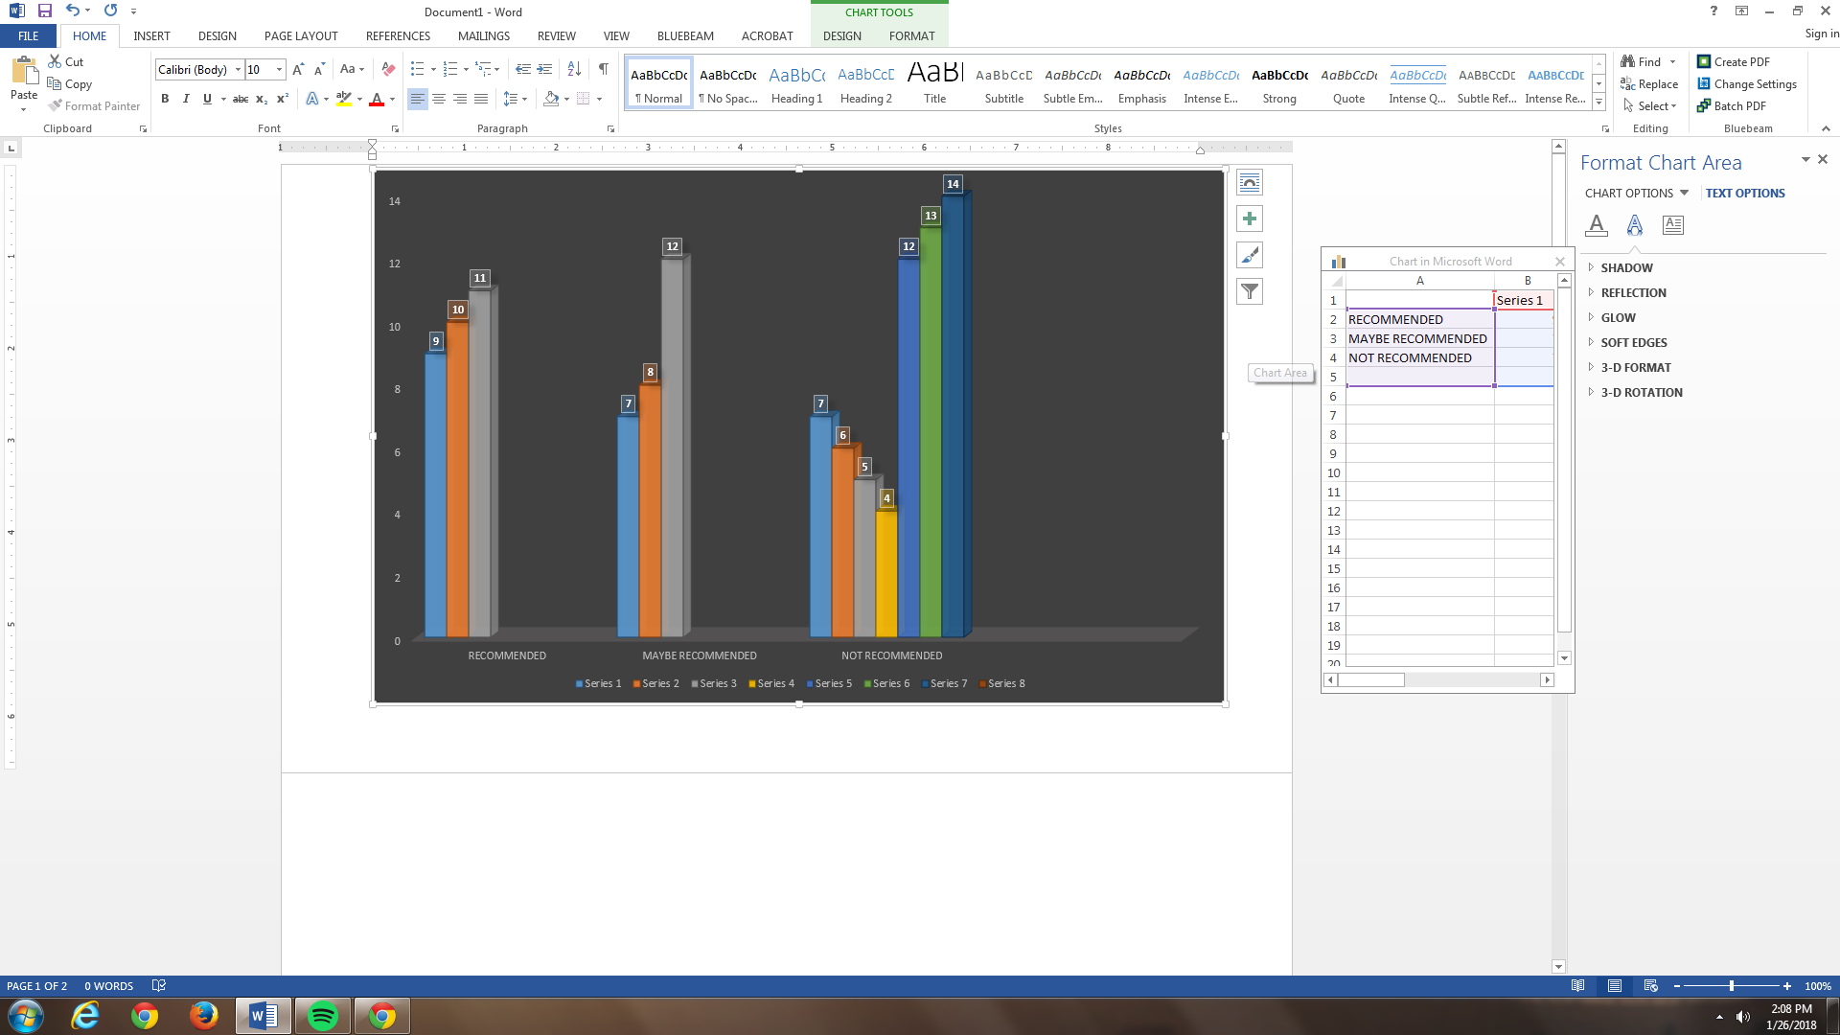Open the Layout Options icon beside the chart
Image resolution: width=1840 pixels, height=1035 pixels.
click(x=1249, y=183)
